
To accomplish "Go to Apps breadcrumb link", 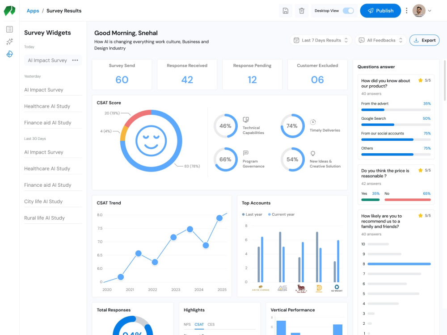I will coord(33,11).
